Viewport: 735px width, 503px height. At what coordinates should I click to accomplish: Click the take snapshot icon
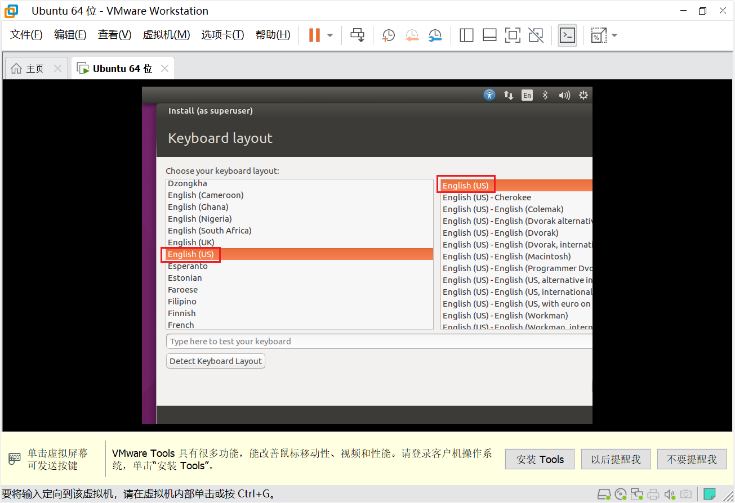388,35
